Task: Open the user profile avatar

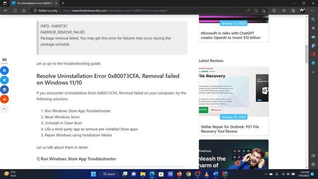Action: click(x=303, y=10)
